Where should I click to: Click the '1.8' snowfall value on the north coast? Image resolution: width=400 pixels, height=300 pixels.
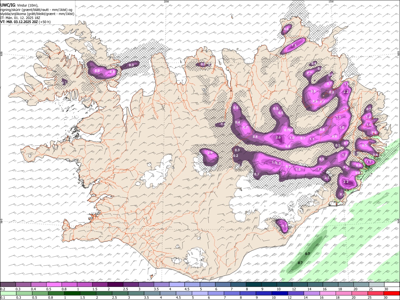point(294,46)
